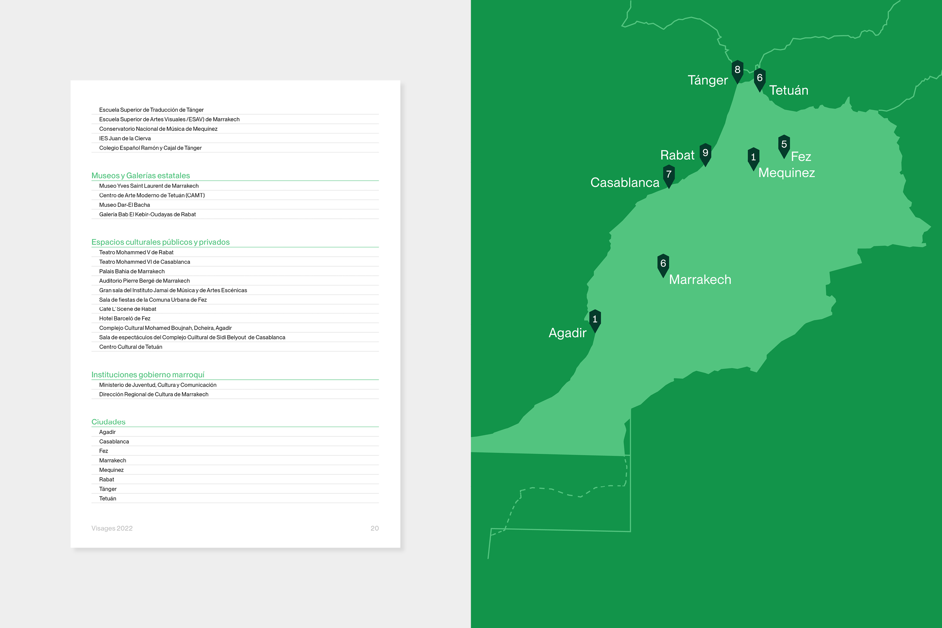Image resolution: width=942 pixels, height=628 pixels.
Task: Click Museo Yves Saint Laurent de Marrakech entry
Action: [149, 186]
